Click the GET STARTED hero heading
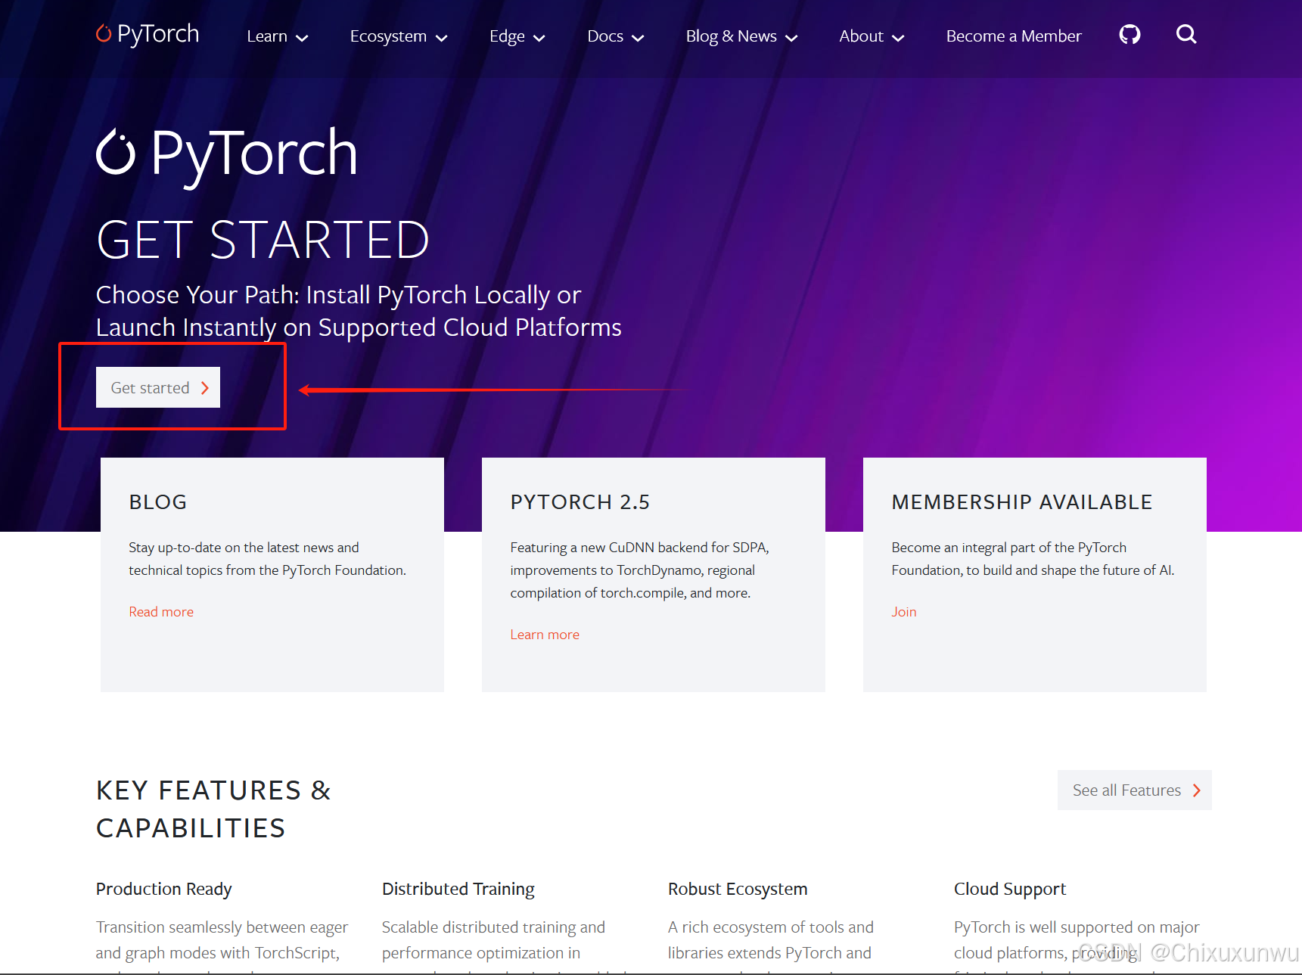This screenshot has width=1302, height=975. point(263,240)
